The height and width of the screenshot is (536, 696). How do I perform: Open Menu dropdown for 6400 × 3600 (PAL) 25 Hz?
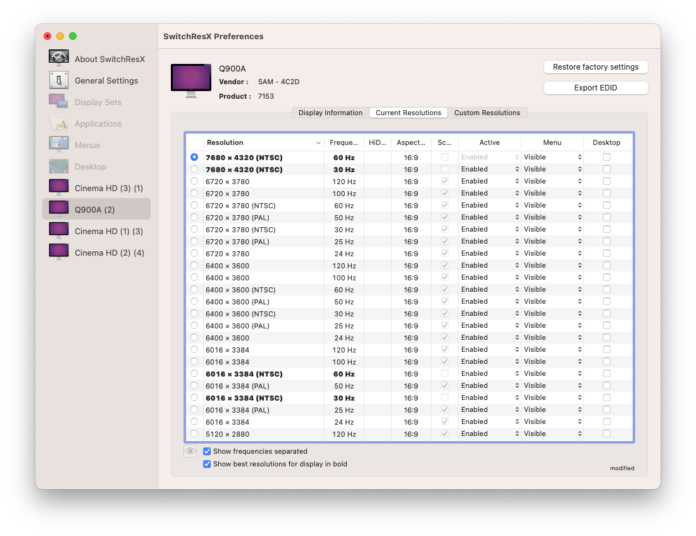coord(552,325)
